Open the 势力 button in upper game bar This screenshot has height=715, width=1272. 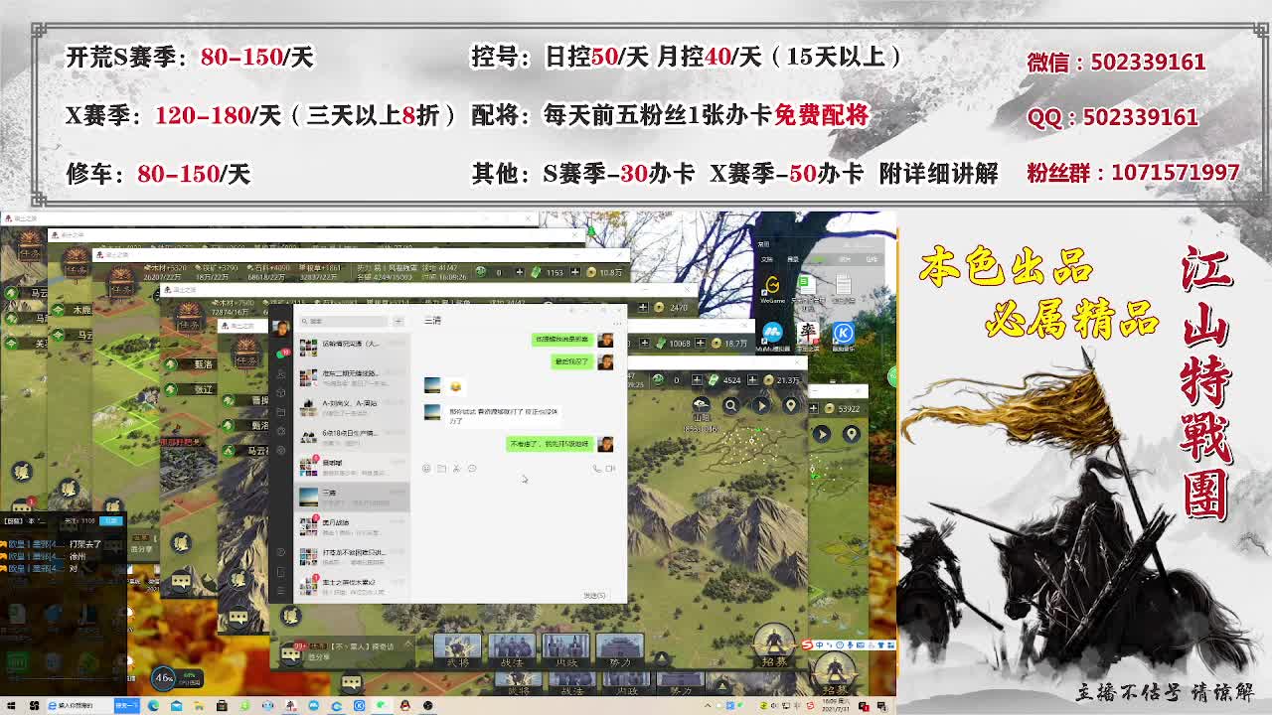click(619, 650)
